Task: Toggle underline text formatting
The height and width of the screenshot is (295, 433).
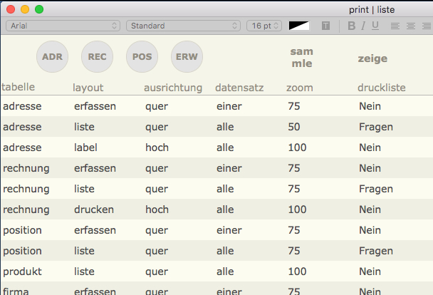Action: click(375, 26)
